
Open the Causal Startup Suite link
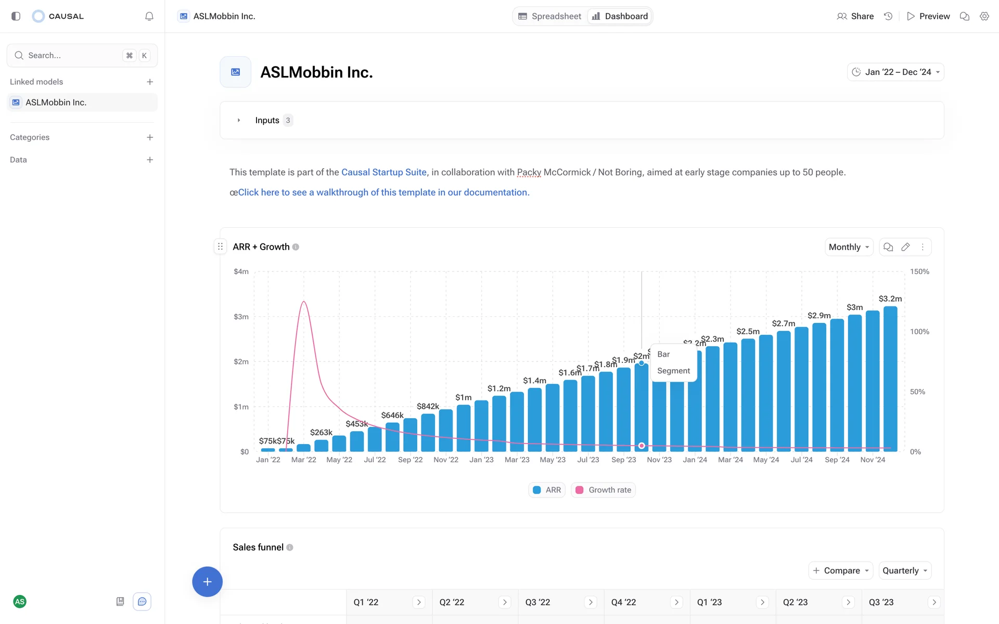click(383, 172)
